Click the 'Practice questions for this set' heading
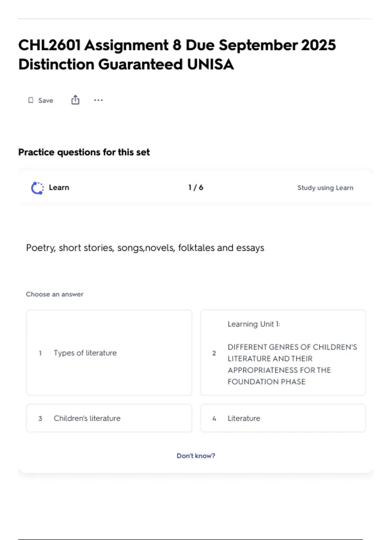Screen dimensions: 381x540 coord(84,152)
